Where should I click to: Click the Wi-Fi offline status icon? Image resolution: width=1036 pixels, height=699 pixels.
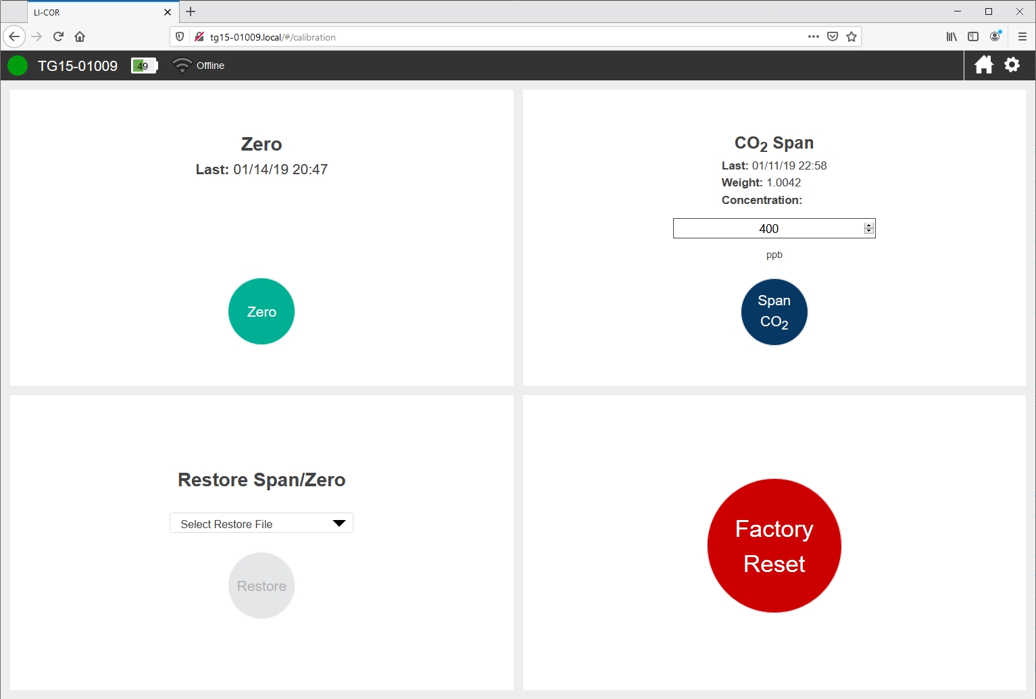click(x=182, y=66)
